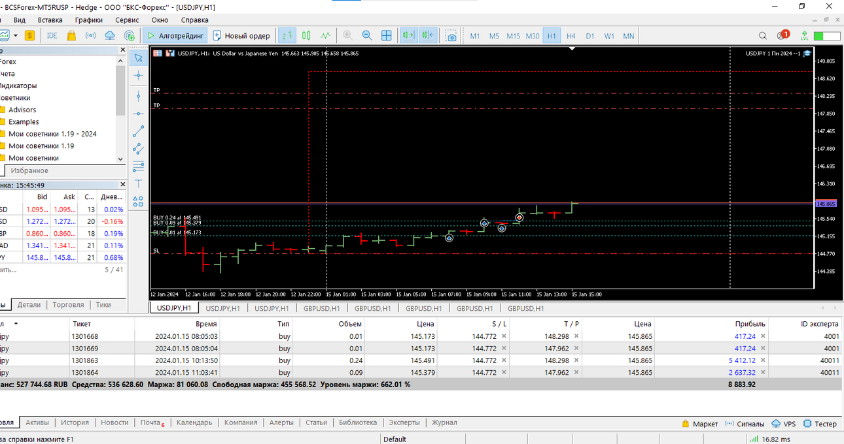Close position 1301863 with profit X
This screenshot has height=444, width=844.
click(x=763, y=360)
